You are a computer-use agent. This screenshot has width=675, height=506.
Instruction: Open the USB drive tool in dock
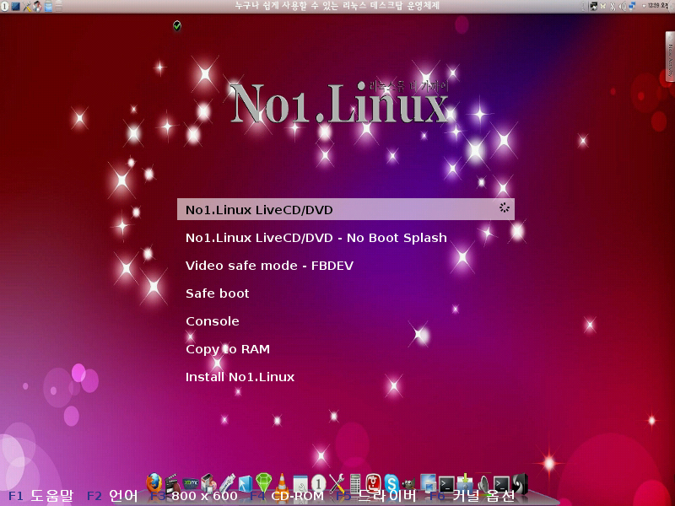pyautogui.click(x=227, y=482)
